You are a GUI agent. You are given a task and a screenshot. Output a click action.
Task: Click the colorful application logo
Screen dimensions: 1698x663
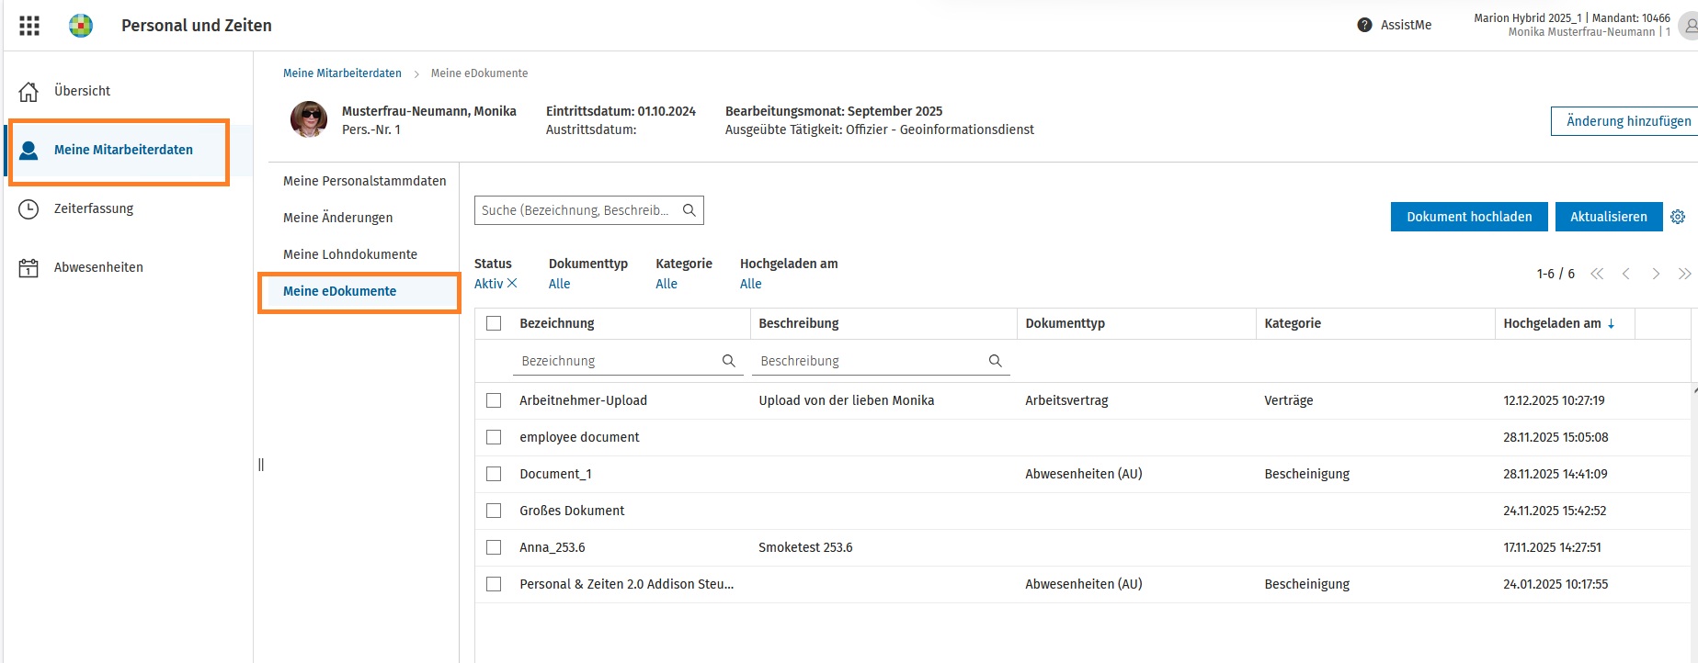81,26
